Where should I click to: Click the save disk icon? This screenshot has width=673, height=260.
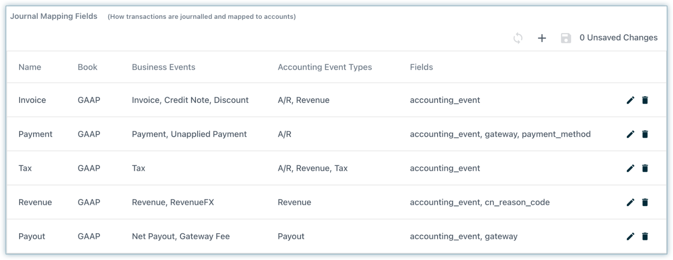(x=566, y=38)
